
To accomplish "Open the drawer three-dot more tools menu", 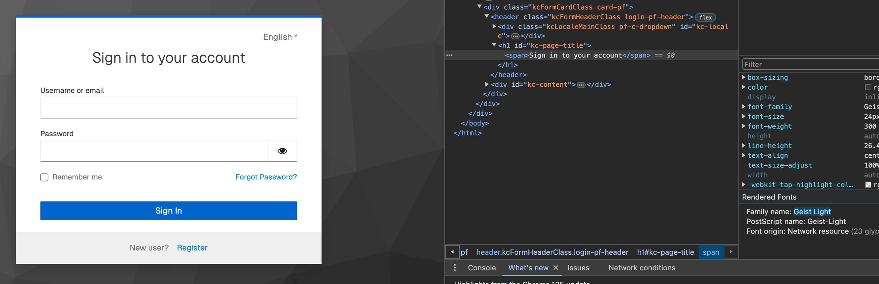I will [x=454, y=268].
